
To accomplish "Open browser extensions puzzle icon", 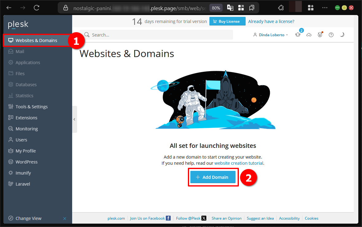I will [x=281, y=8].
